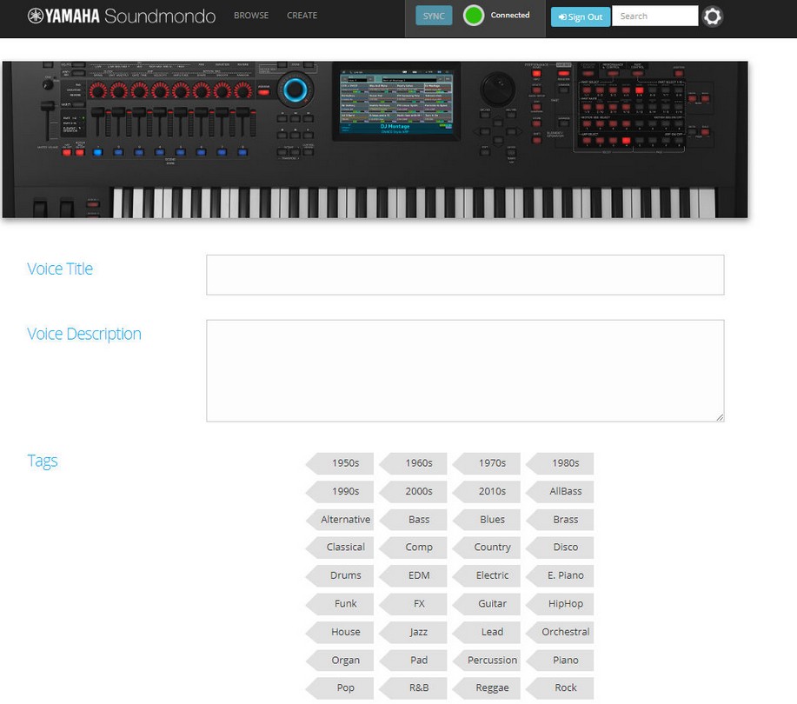This screenshot has width=797, height=704.
Task: Toggle the HipHop tag
Action: coord(565,603)
